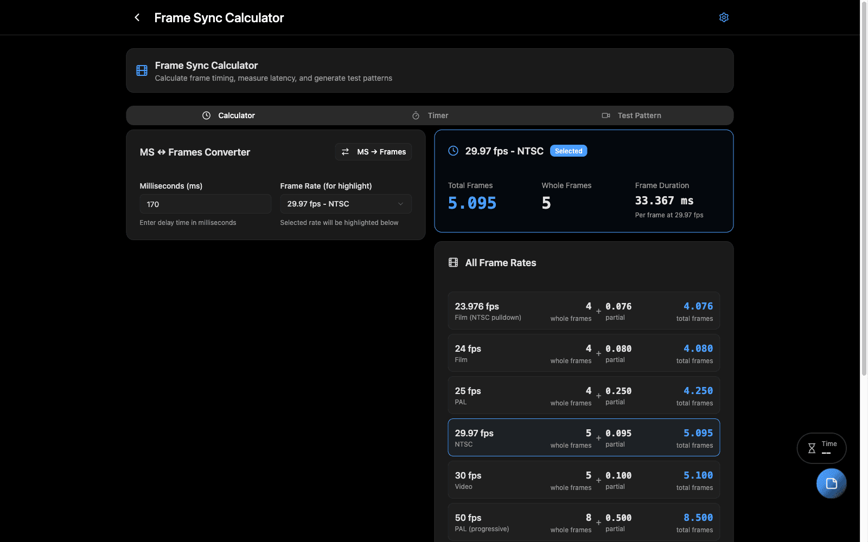
Task: Click the hourglass icon in Time widget
Action: click(x=812, y=448)
